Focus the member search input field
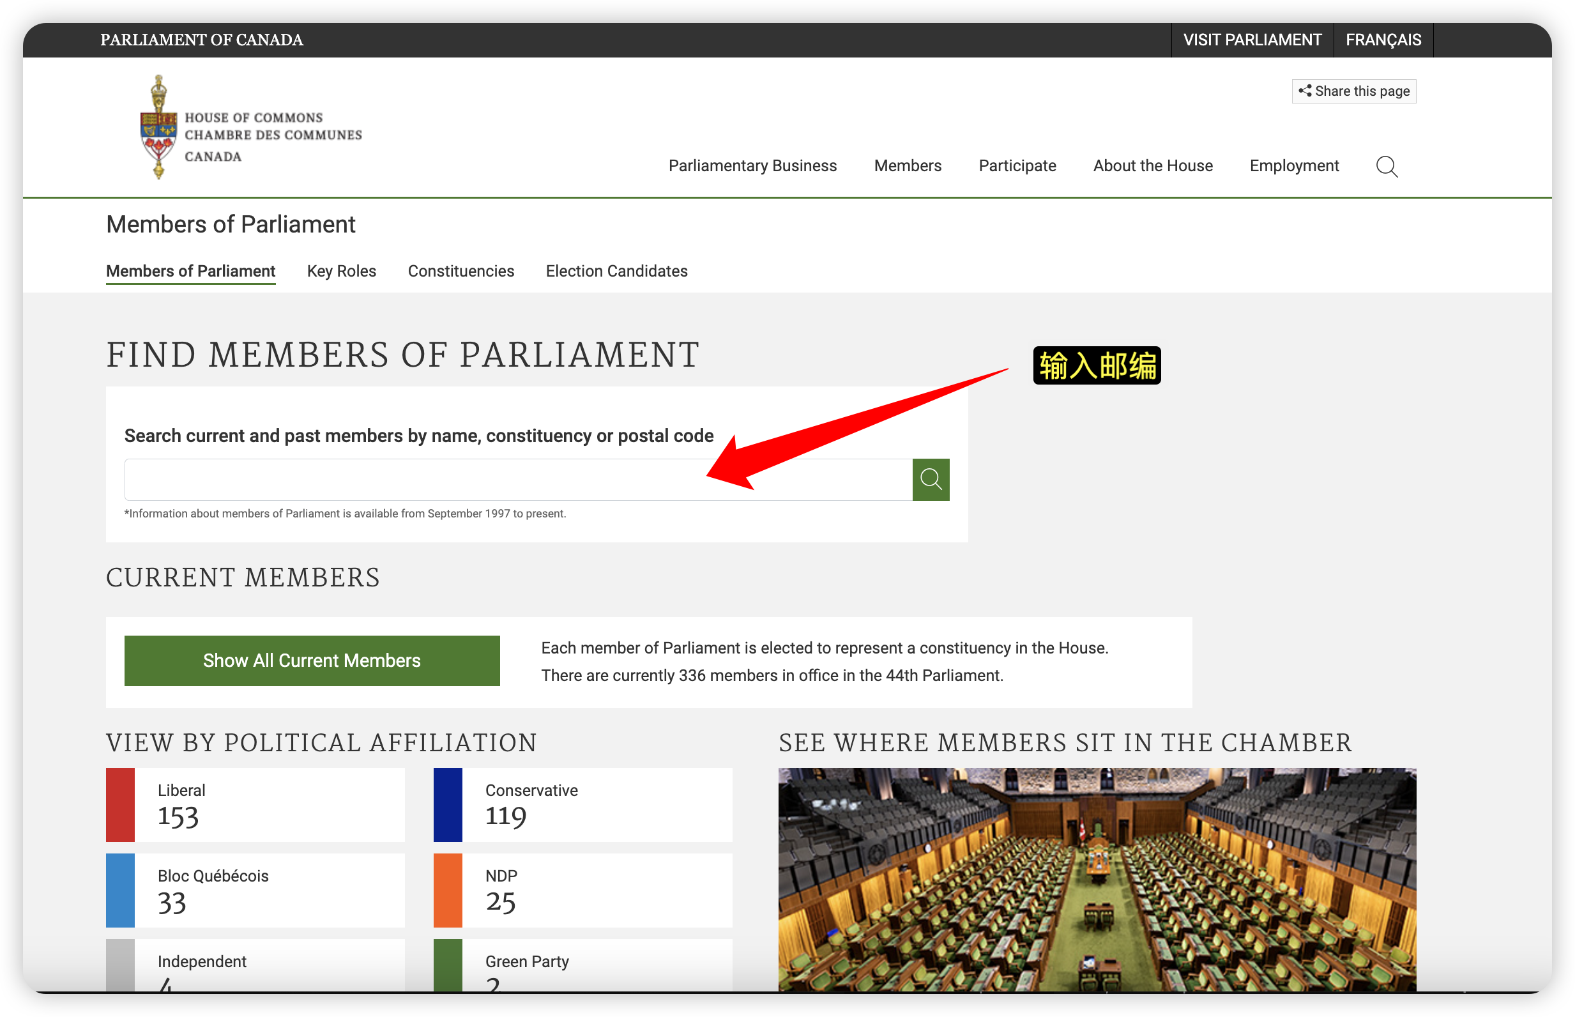Screen dimensions: 1575x1017 pyautogui.click(x=518, y=480)
